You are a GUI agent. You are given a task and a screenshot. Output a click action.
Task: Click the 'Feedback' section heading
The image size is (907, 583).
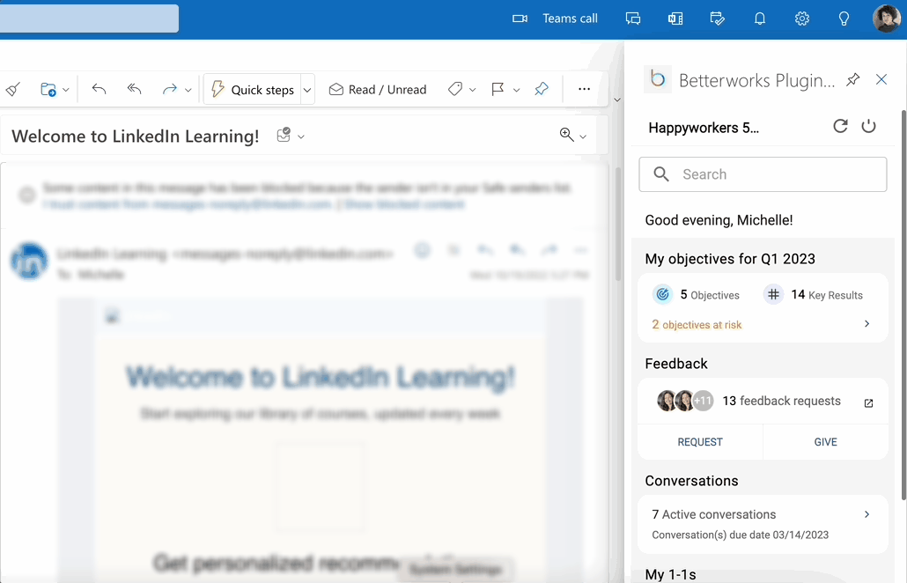(x=676, y=363)
